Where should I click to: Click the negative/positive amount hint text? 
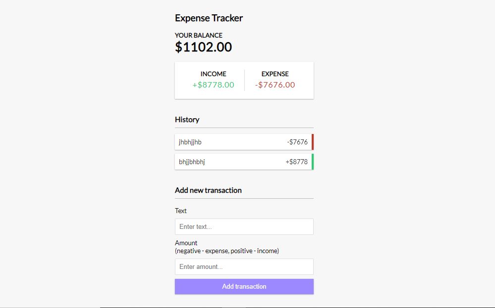pyautogui.click(x=227, y=251)
